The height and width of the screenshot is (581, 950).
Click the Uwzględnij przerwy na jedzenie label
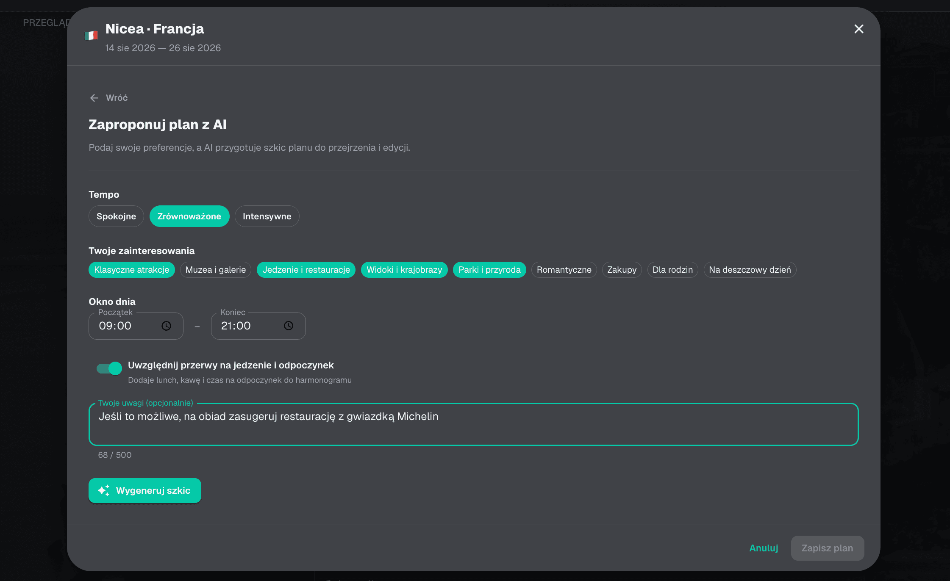coord(231,365)
